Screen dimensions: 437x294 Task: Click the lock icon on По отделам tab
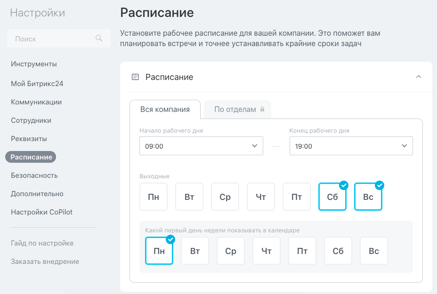262,109
